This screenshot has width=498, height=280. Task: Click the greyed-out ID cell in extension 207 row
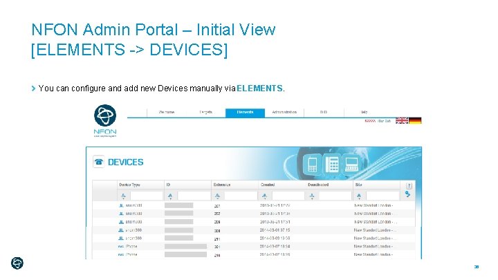click(x=179, y=205)
